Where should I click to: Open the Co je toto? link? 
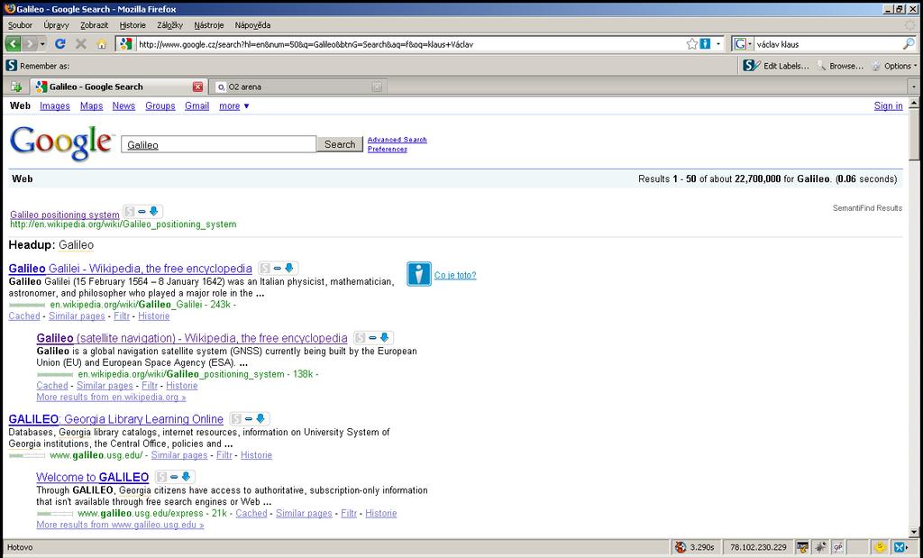[x=455, y=275]
